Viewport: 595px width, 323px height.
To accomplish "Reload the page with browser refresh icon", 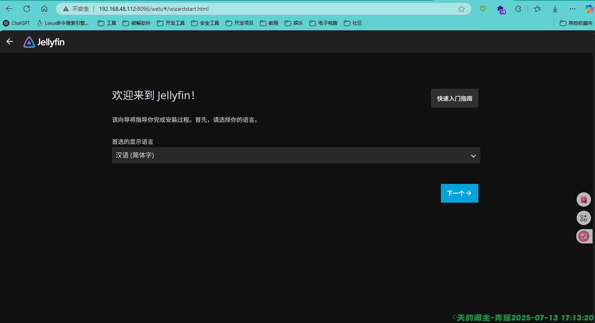I will pos(27,9).
